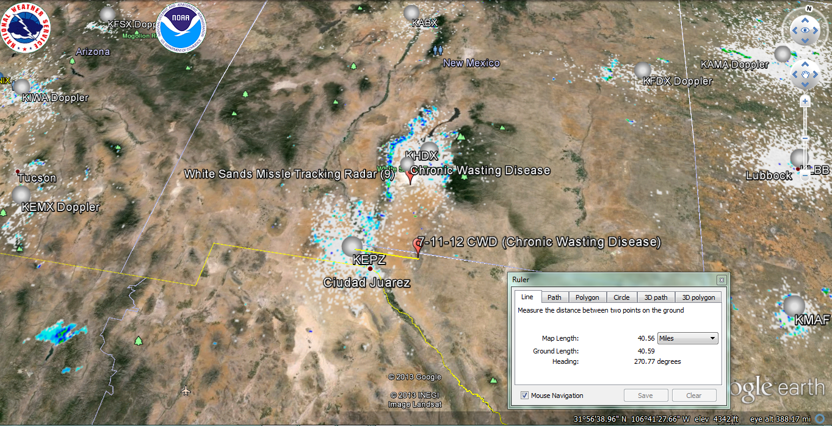
Task: Click the Move joystick hand icon
Action: coord(805,74)
